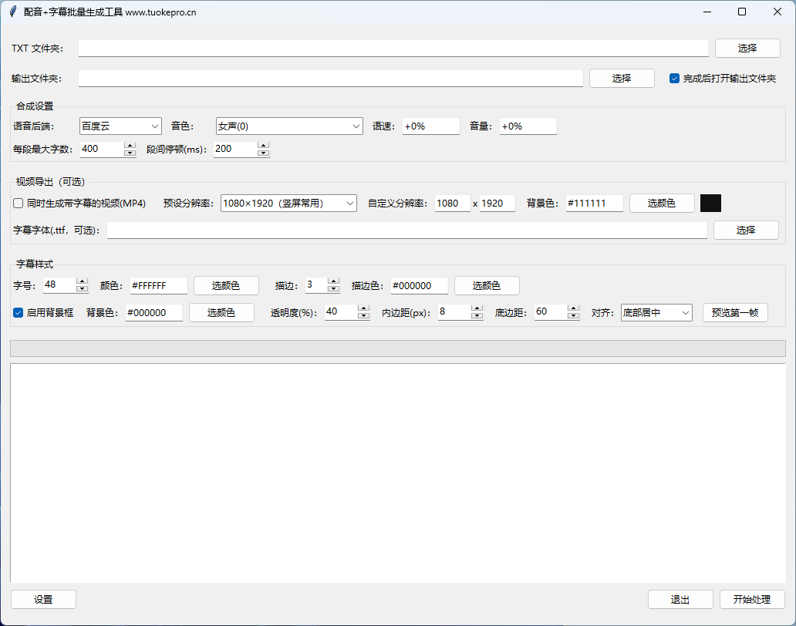Viewport: 796px width, 626px height.
Task: Click the black background color swatch
Action: [x=710, y=203]
